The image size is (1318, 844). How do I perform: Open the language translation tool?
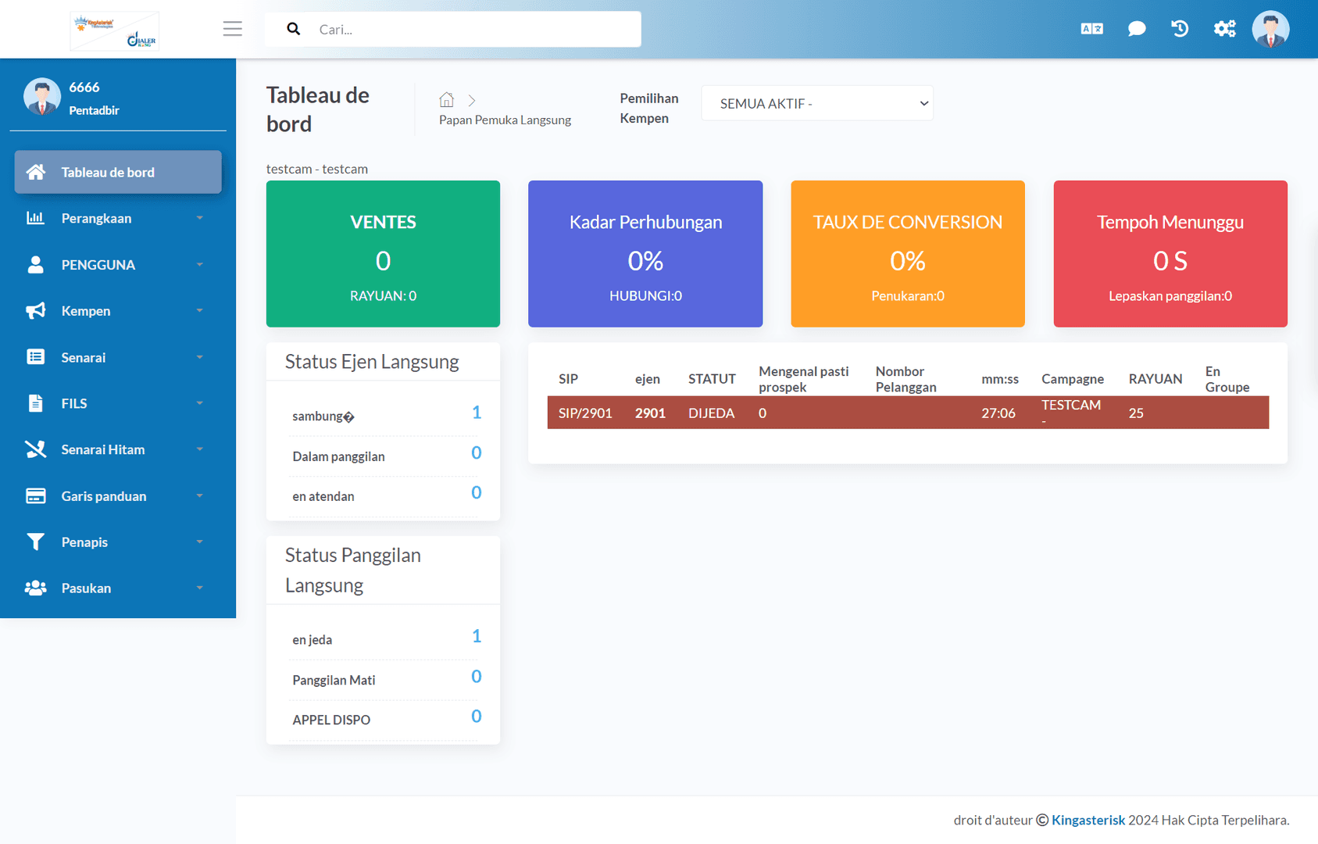coord(1091,28)
